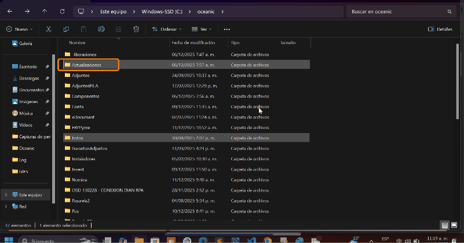Click the Cut scissors icon in toolbar

(49, 29)
